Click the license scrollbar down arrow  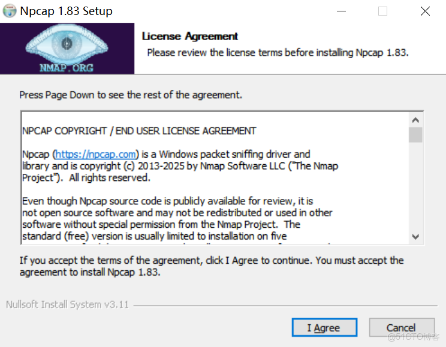pos(415,237)
